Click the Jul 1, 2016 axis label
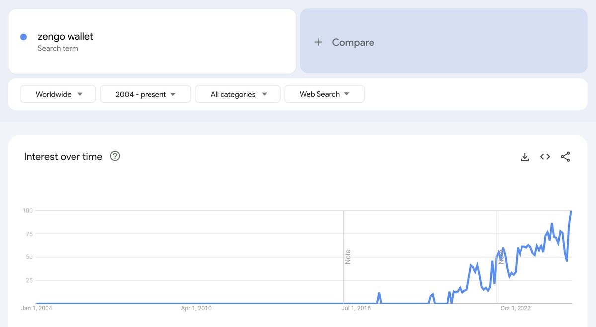The width and height of the screenshot is (596, 327). [357, 308]
